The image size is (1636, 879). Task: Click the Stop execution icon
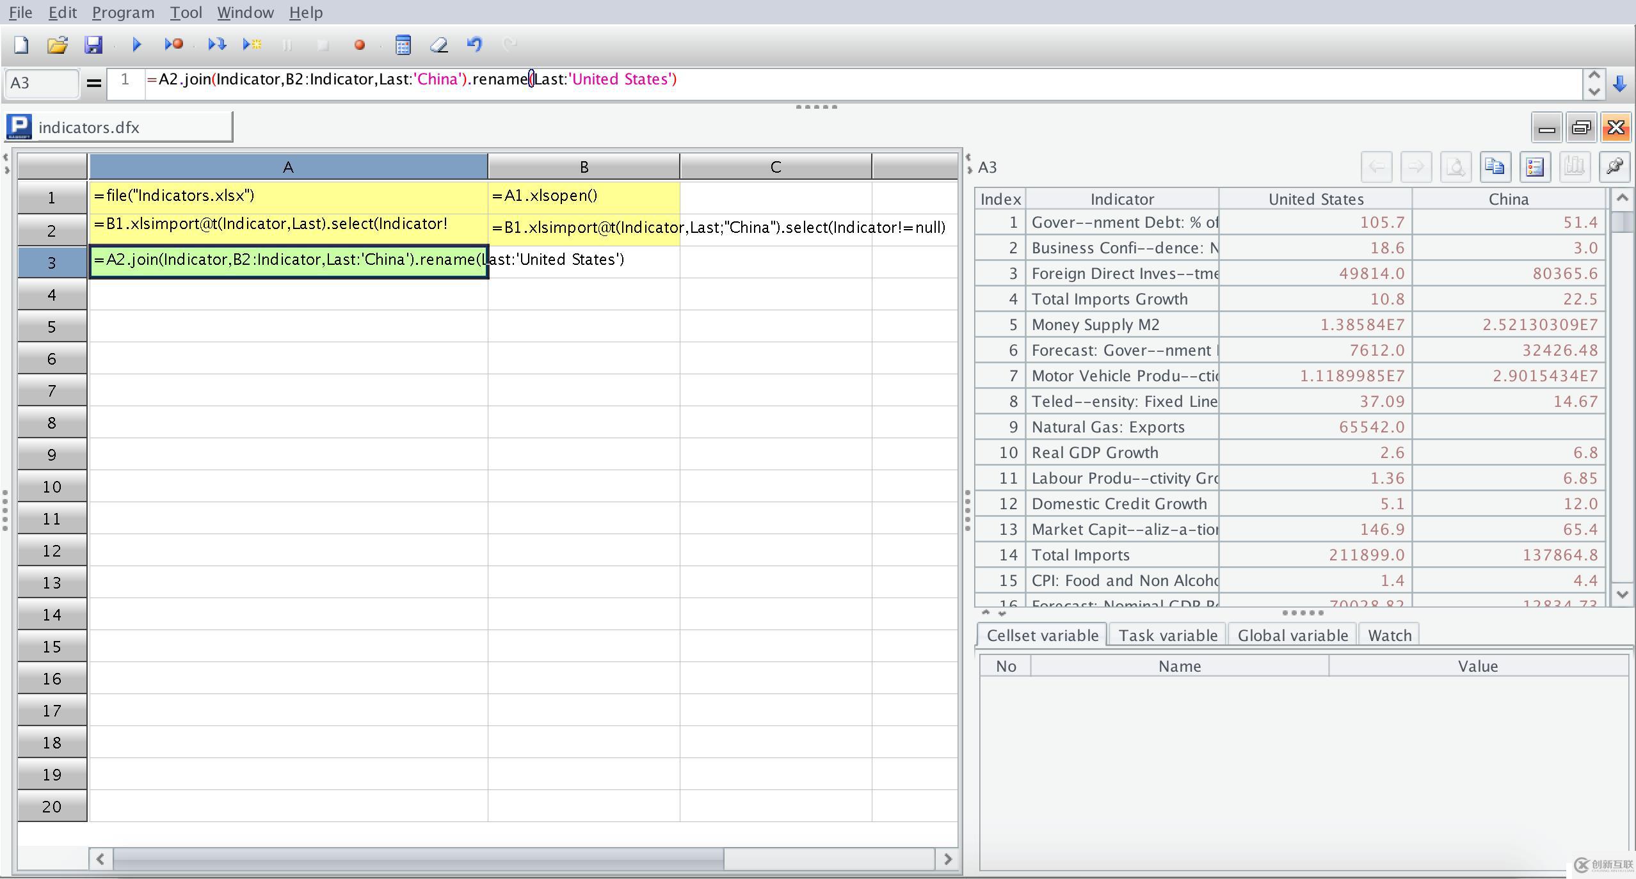pyautogui.click(x=325, y=44)
